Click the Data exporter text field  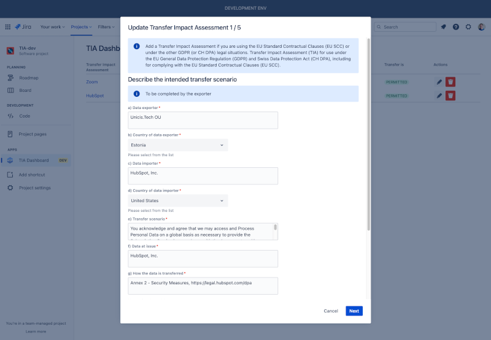click(203, 120)
